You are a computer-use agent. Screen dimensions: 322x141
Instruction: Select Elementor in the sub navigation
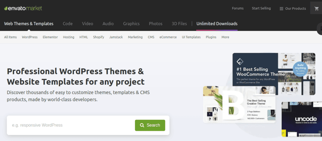click(50, 37)
